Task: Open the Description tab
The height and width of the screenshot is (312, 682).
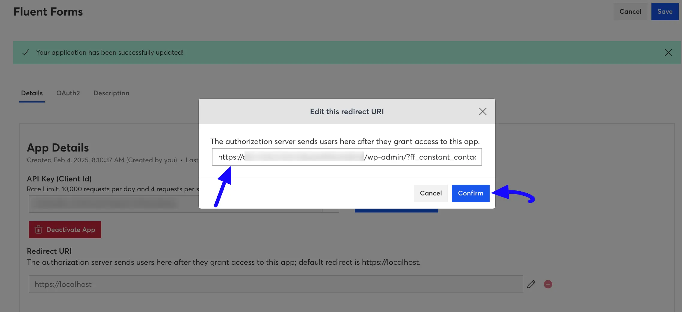Action: 111,93
